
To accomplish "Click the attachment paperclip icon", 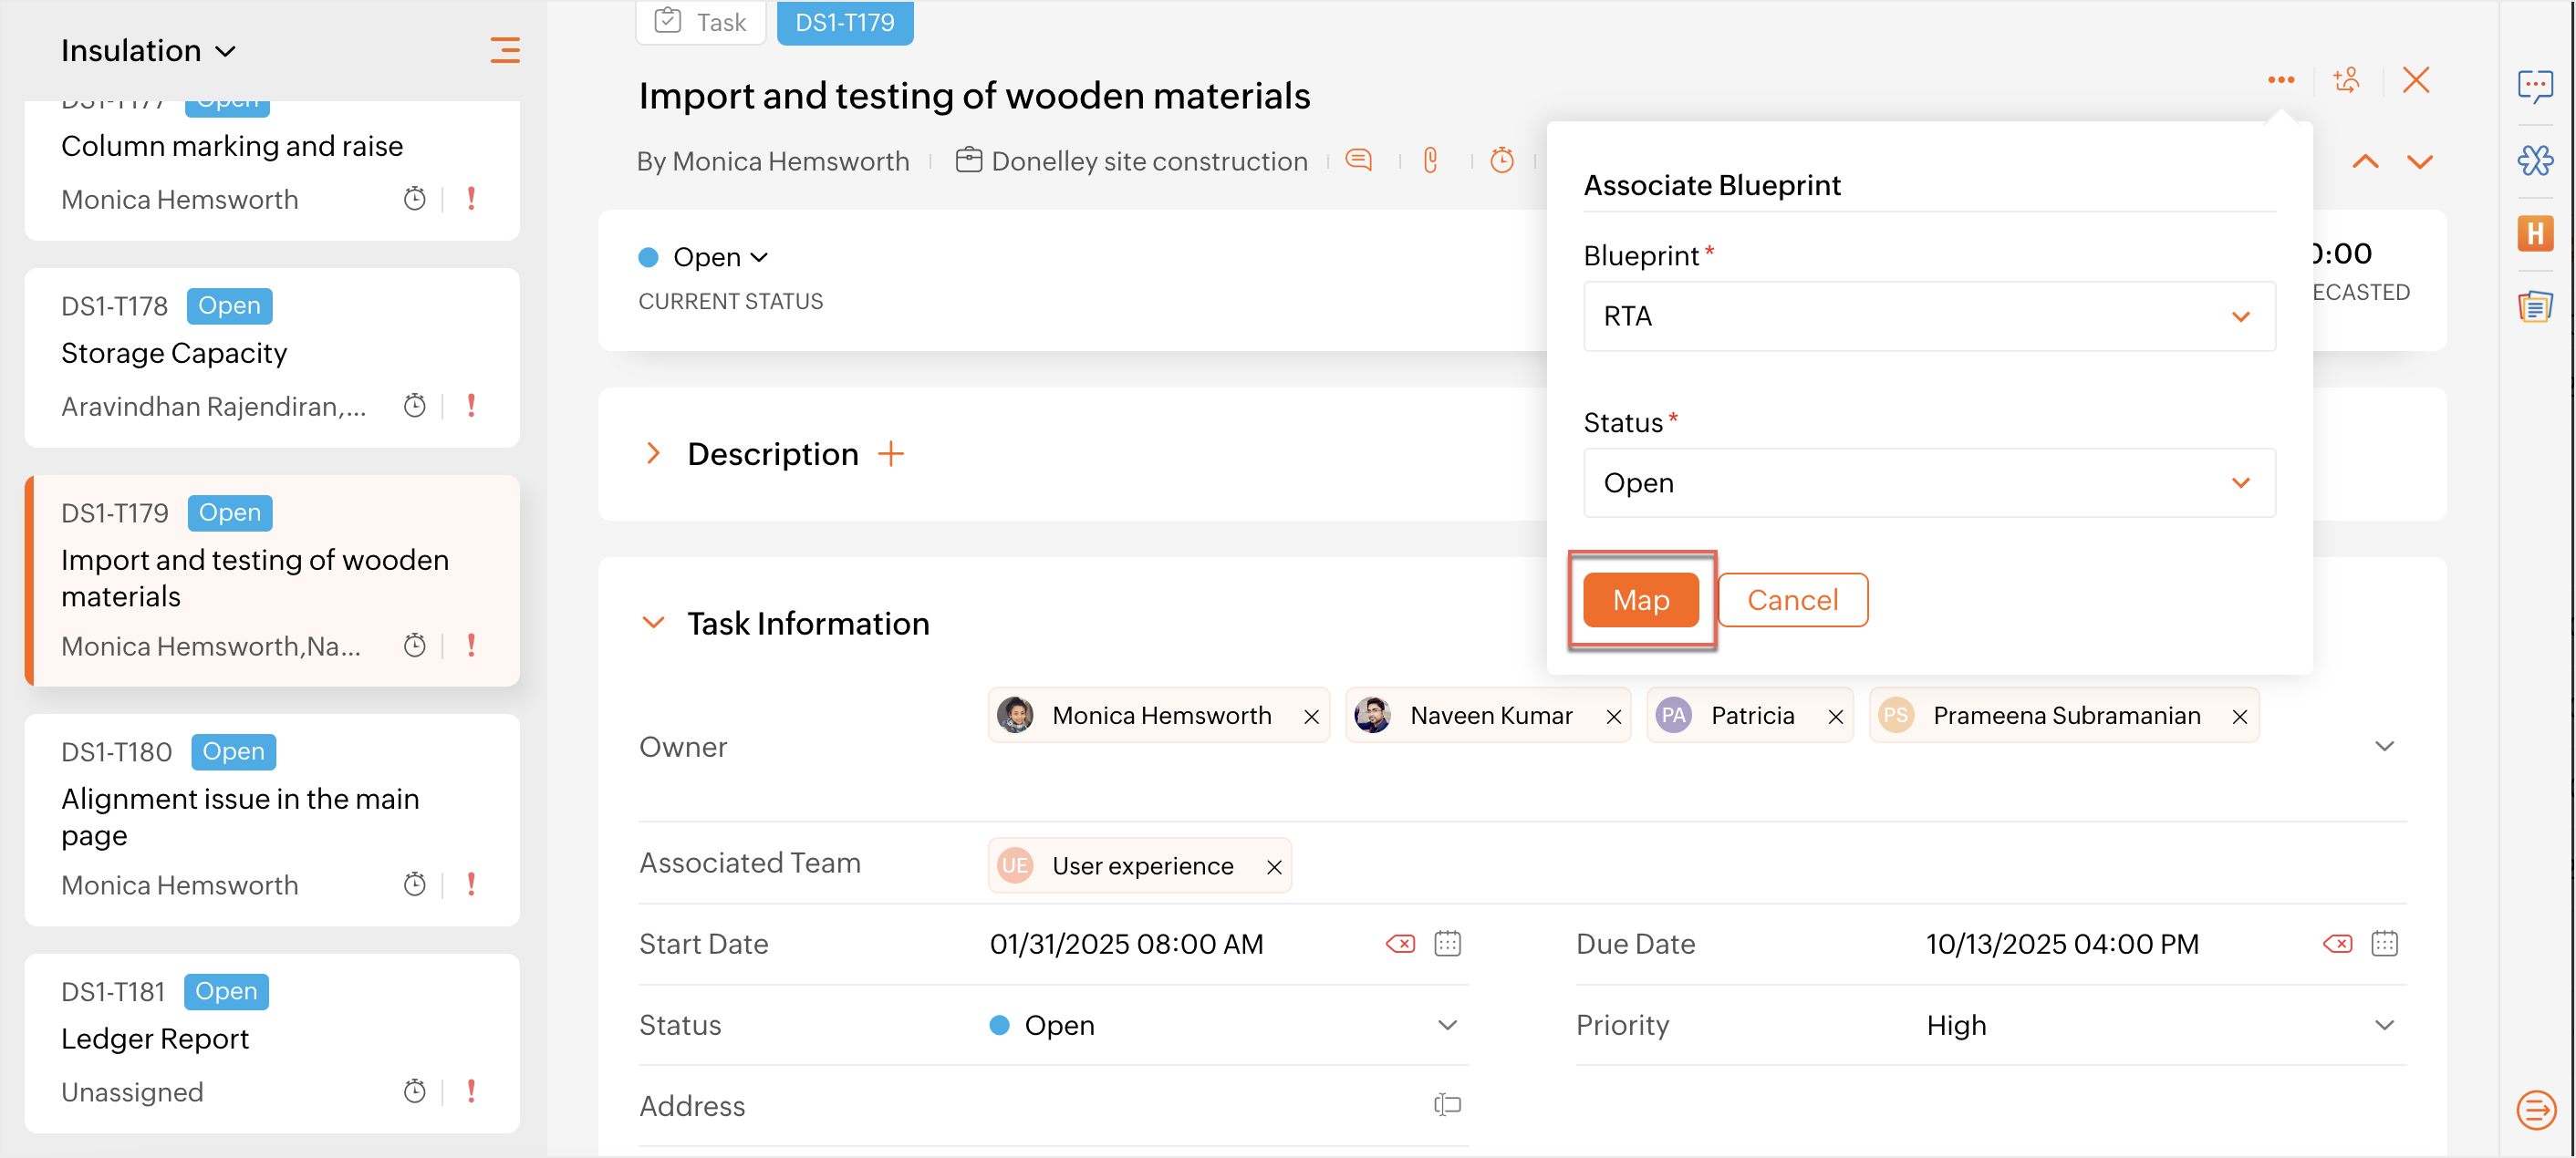I will tap(1430, 160).
